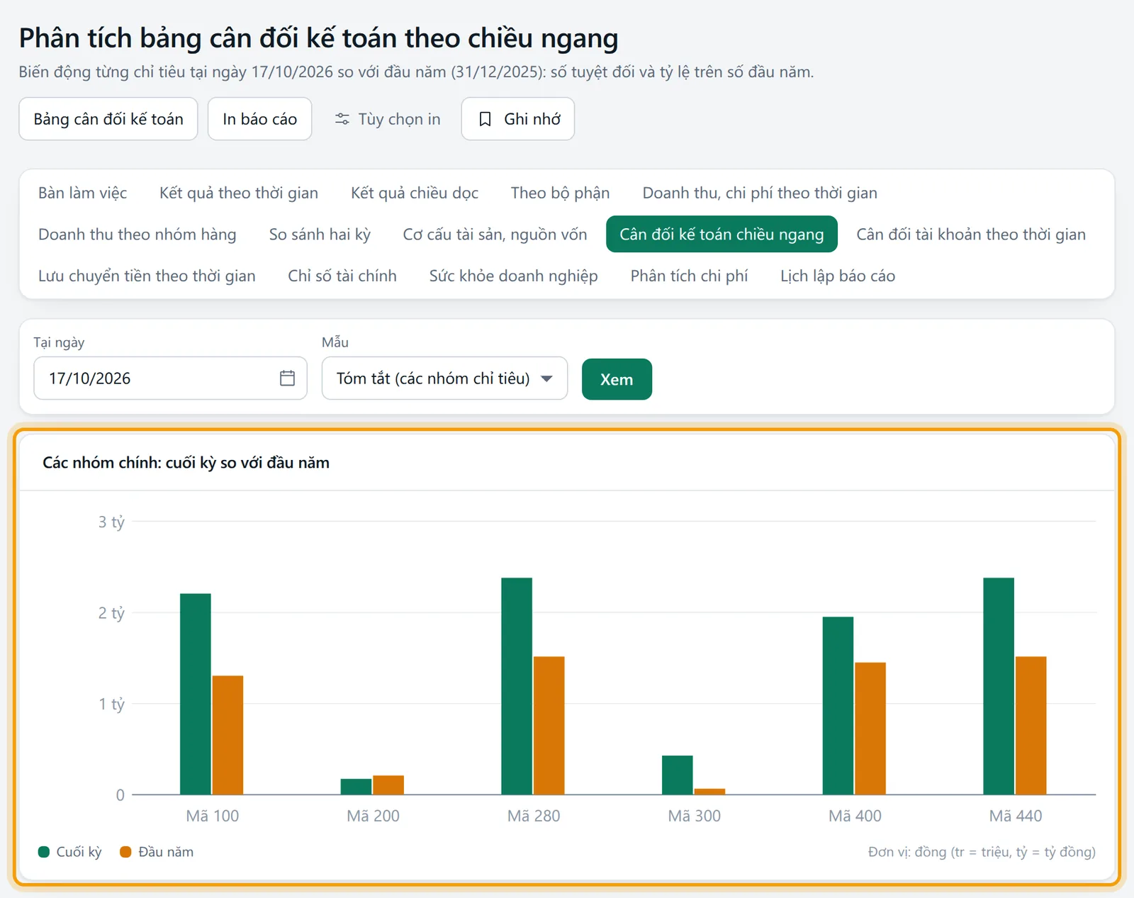Viewport: 1134px width, 898px height.
Task: Click orange Đầu năm bar for Mã 200
Action: [388, 785]
